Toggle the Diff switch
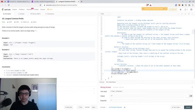 pos(189,96)
